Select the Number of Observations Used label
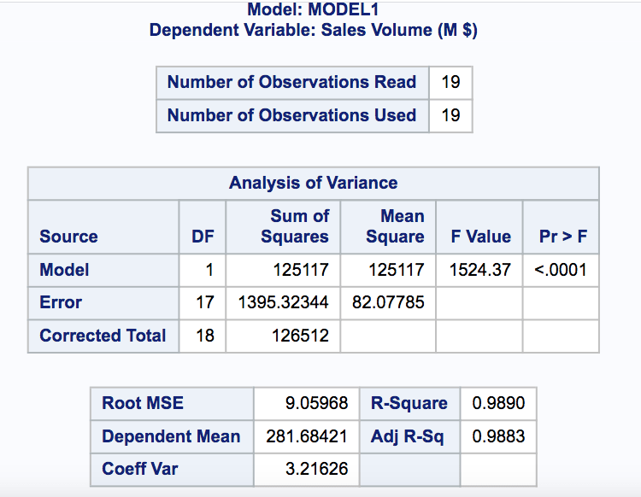Viewport: 641px width, 497px height. 291,115
